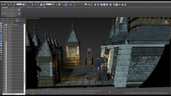Click the viewport shading label menu
171x96 pixels.
[x=37, y=18]
